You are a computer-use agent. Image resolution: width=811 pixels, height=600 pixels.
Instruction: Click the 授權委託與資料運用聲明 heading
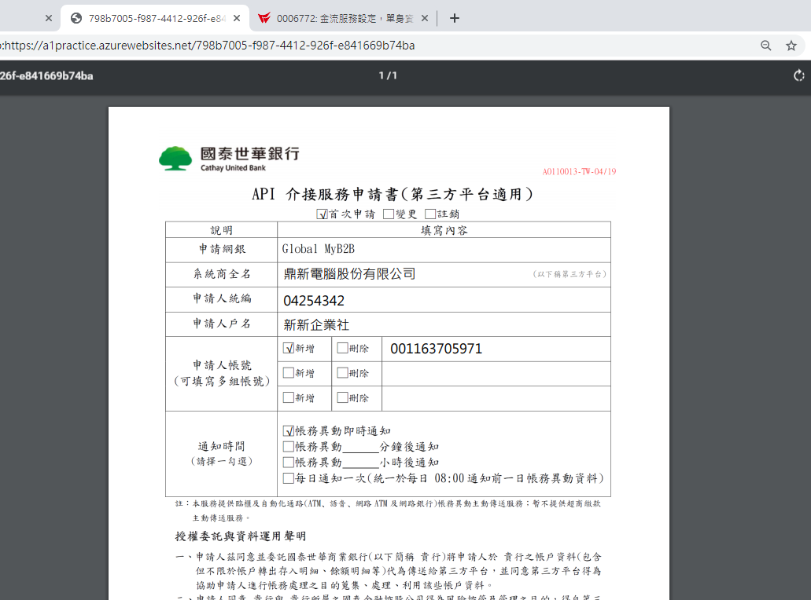coord(241,536)
